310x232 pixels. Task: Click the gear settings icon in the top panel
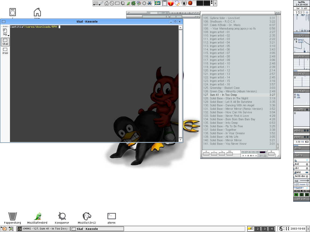(144, 3)
